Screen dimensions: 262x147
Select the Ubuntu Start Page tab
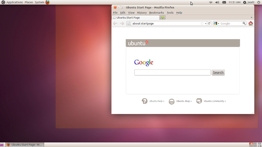[136, 18]
